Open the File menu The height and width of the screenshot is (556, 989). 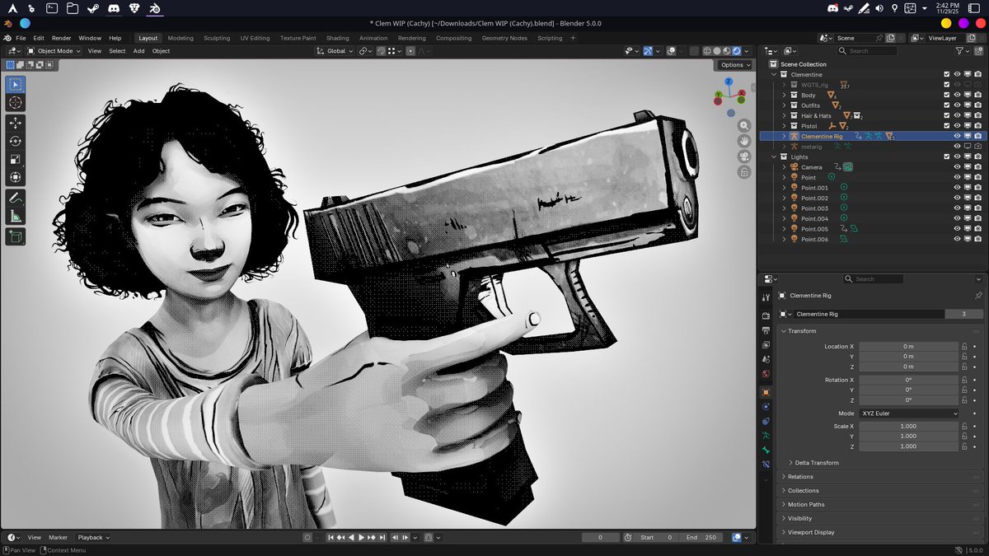click(x=21, y=38)
